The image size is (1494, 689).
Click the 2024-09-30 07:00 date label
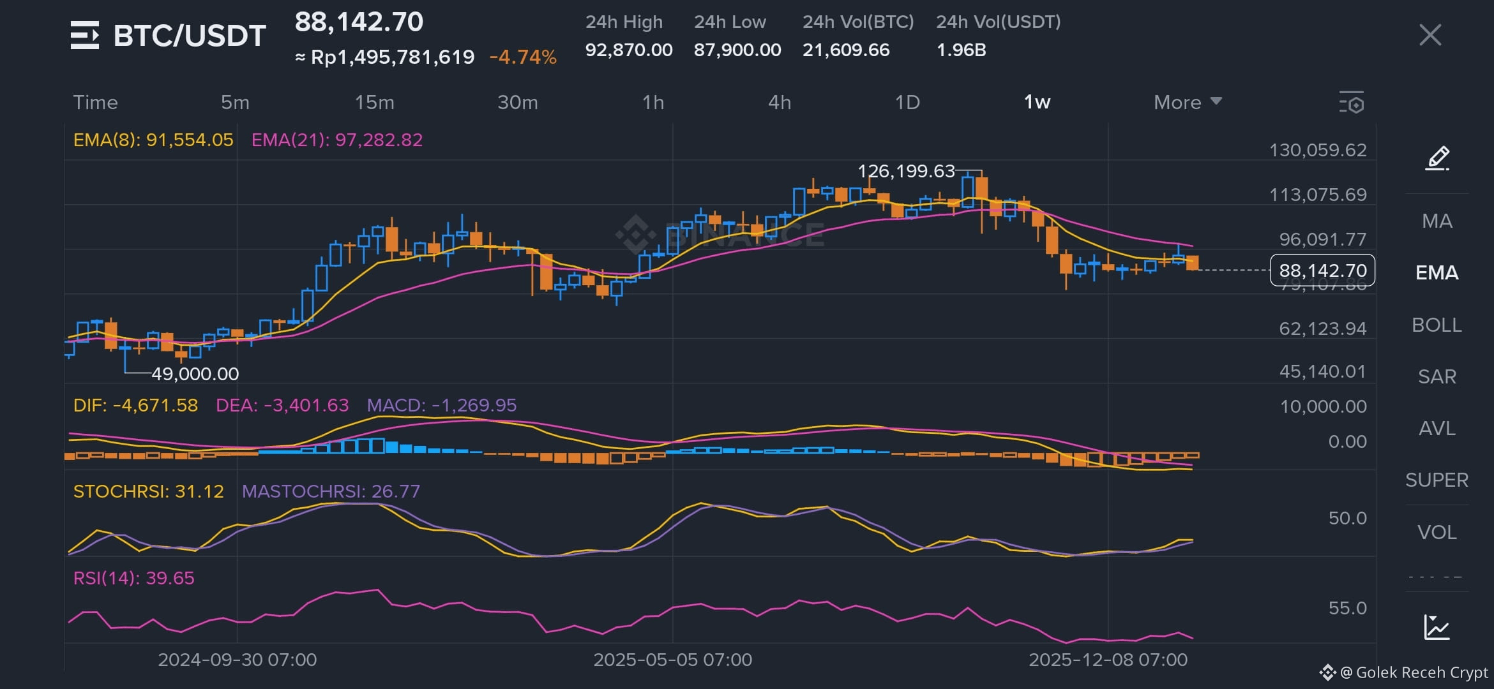[238, 660]
